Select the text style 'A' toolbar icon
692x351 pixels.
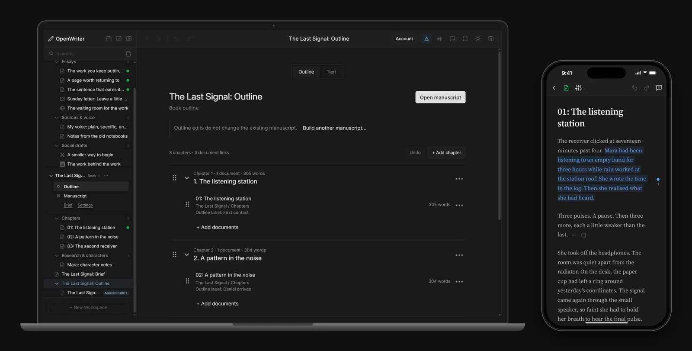(426, 39)
